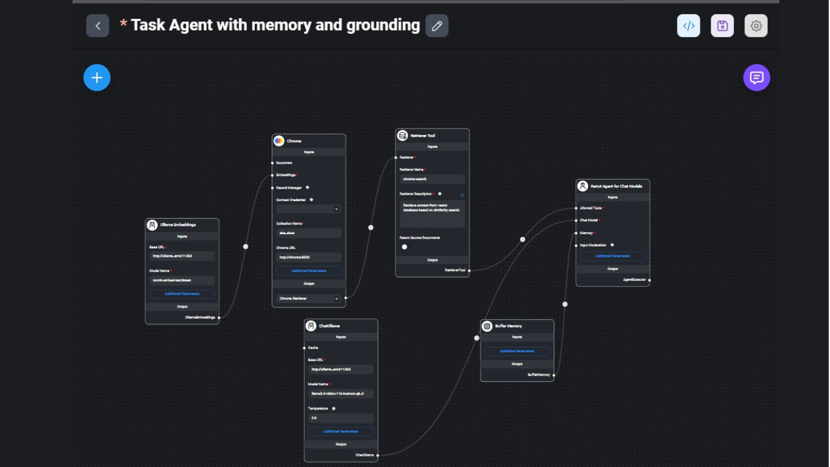The height and width of the screenshot is (467, 830).
Task: Open the Chroma Retriever output dropdown
Action: pos(309,298)
